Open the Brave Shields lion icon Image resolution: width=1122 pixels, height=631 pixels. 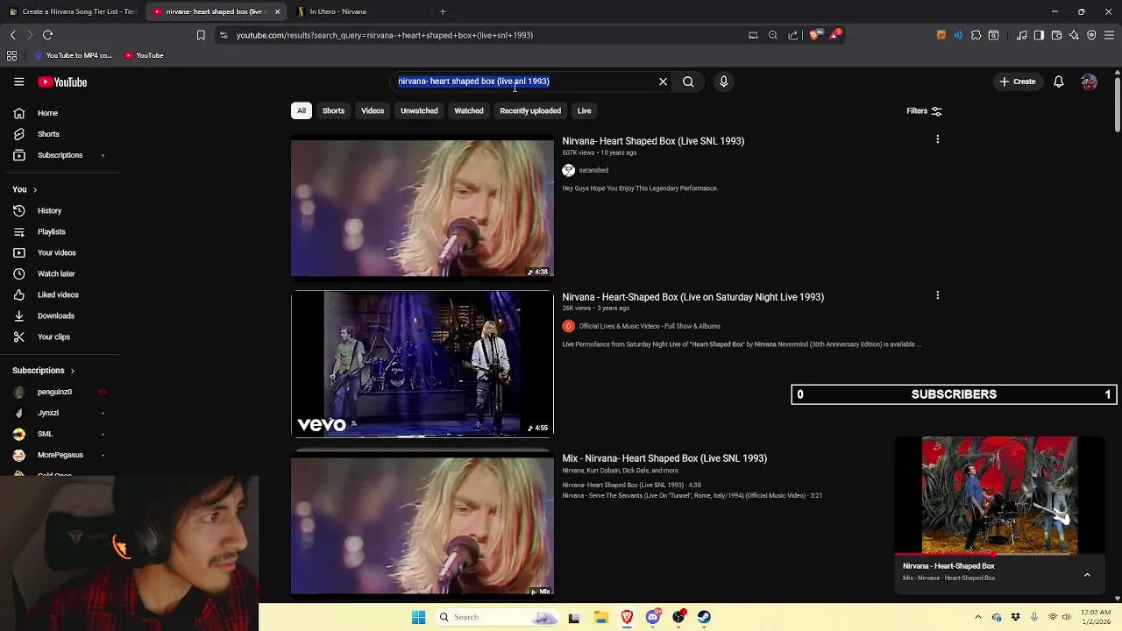[x=814, y=35]
